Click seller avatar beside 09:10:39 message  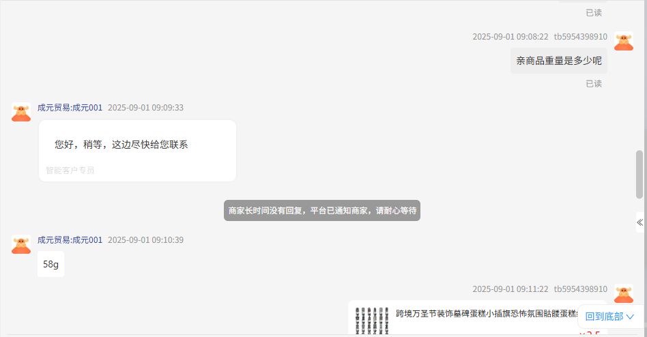coord(21,244)
